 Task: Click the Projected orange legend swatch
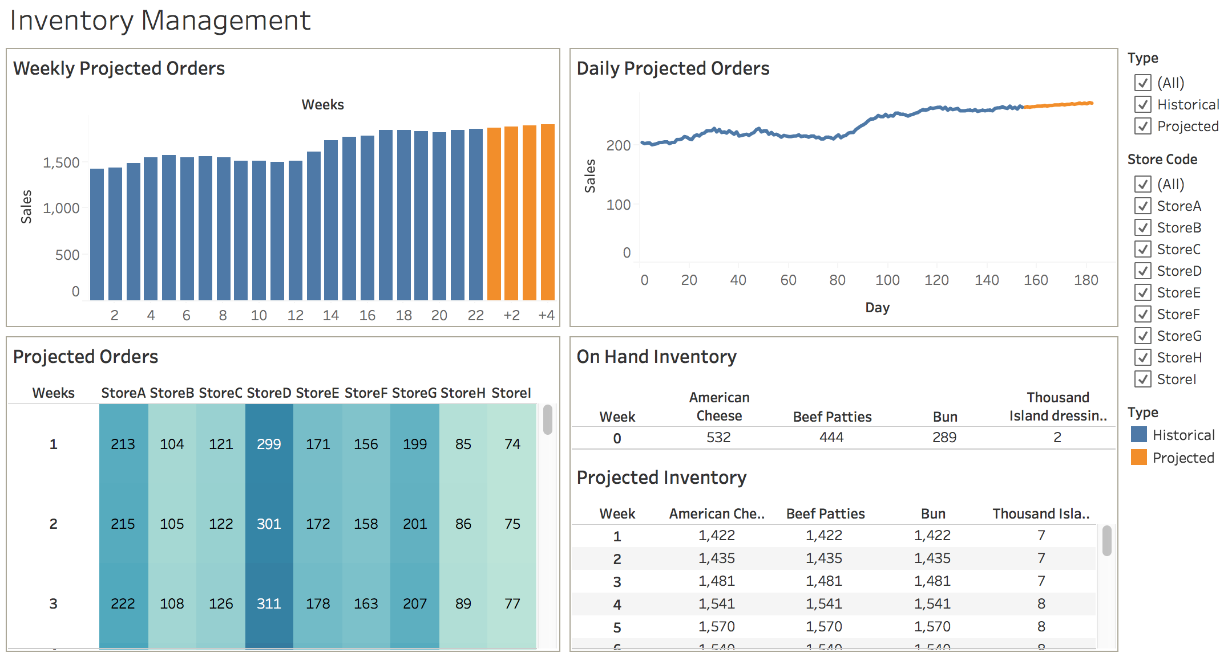tap(1139, 457)
